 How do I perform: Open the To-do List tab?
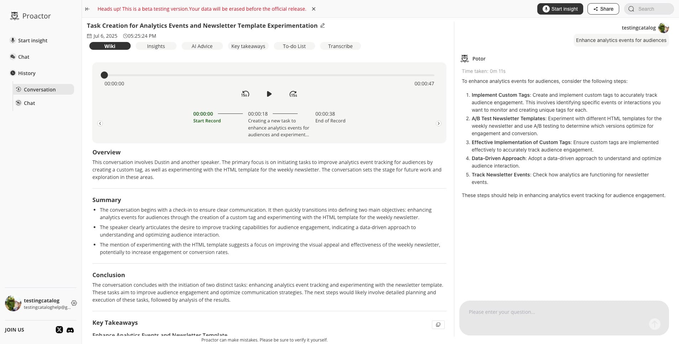[294, 46]
